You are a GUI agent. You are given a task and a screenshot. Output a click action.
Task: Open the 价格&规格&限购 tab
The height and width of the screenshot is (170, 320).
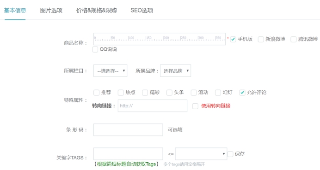(x=96, y=11)
